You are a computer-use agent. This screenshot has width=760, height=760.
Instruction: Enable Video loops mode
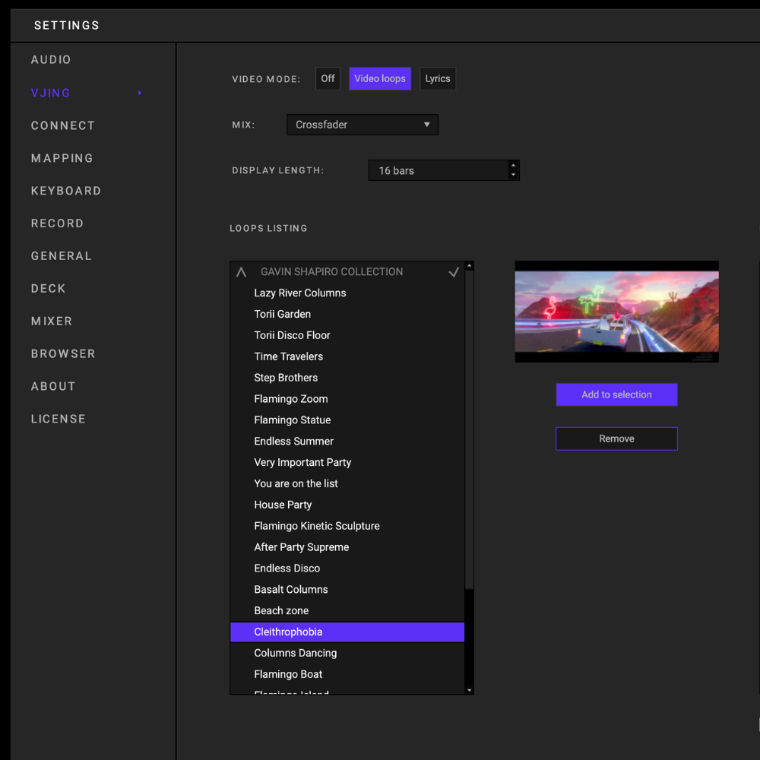click(x=380, y=78)
